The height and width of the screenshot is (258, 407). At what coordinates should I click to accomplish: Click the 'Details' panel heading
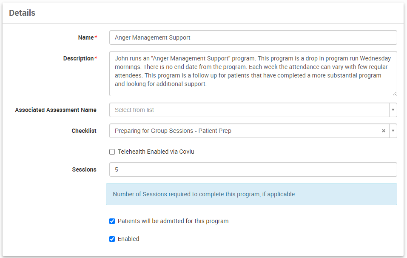click(x=22, y=13)
